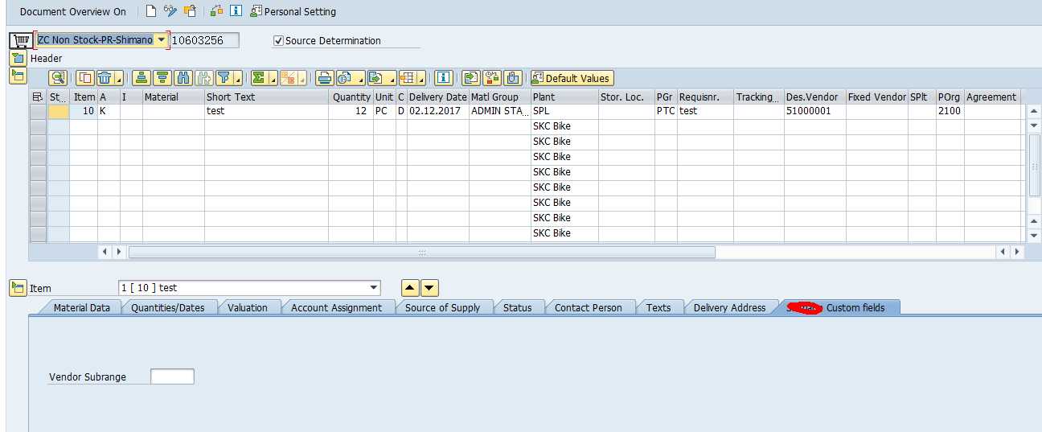Image resolution: width=1042 pixels, height=432 pixels.
Task: Click the requisition number field 10603256
Action: tap(204, 40)
